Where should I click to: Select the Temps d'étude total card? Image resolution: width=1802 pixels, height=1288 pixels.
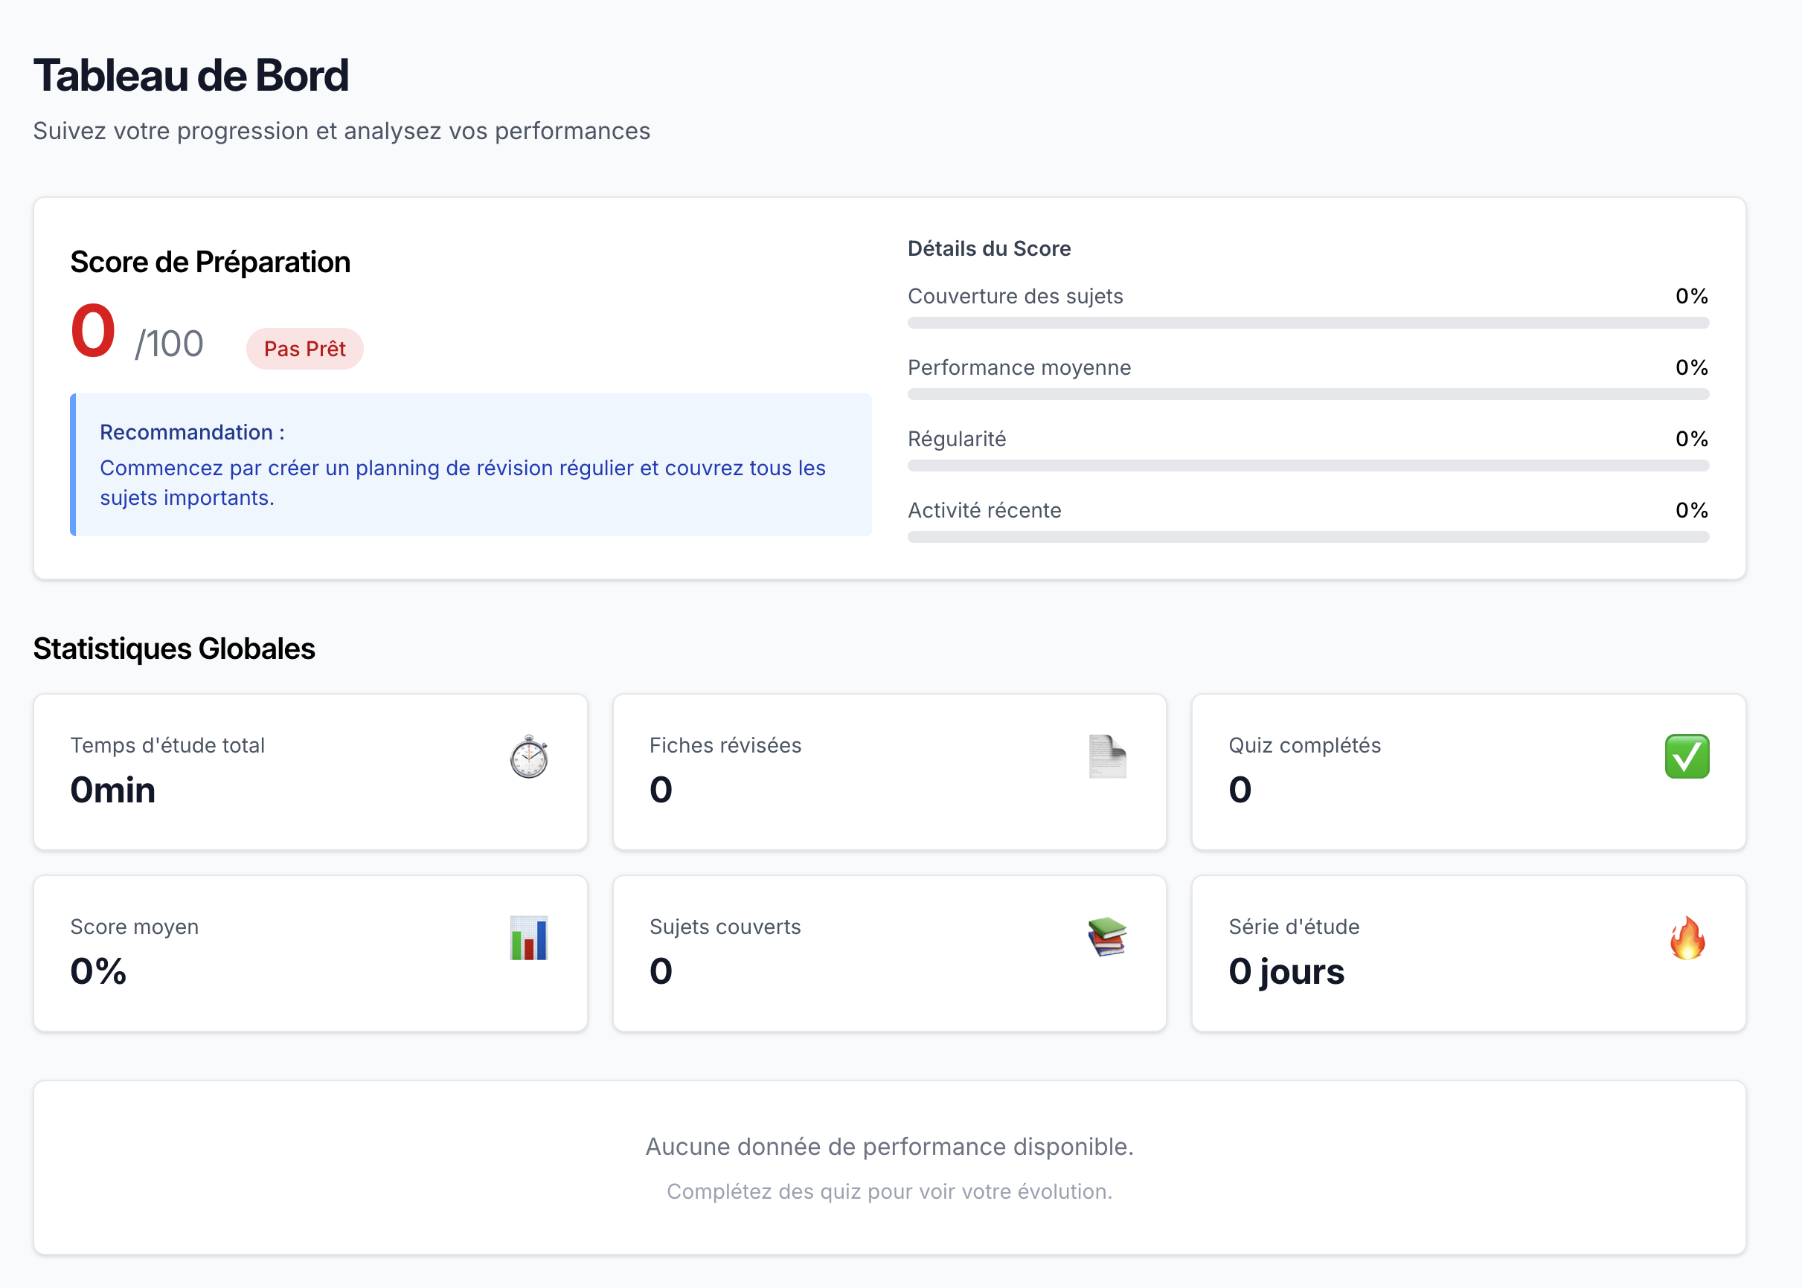pos(310,772)
